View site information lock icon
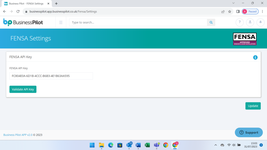Screen dimensions: 267x150 26,11
